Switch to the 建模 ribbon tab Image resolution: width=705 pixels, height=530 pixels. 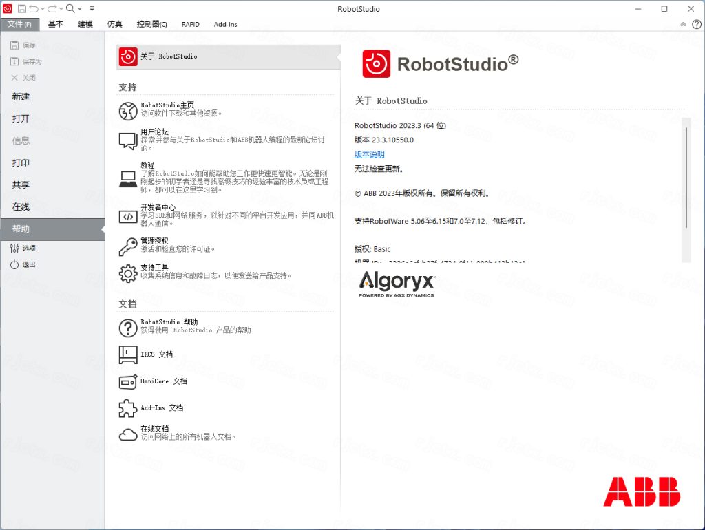[85, 24]
